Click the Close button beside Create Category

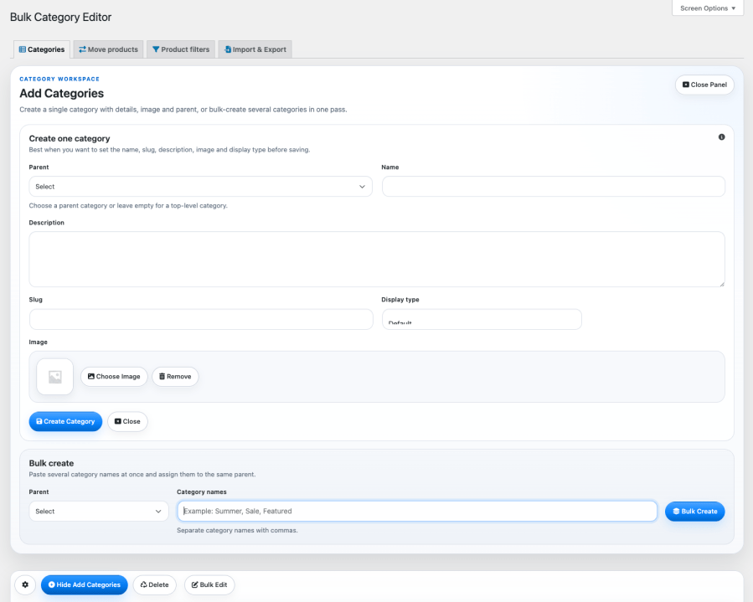(128, 421)
